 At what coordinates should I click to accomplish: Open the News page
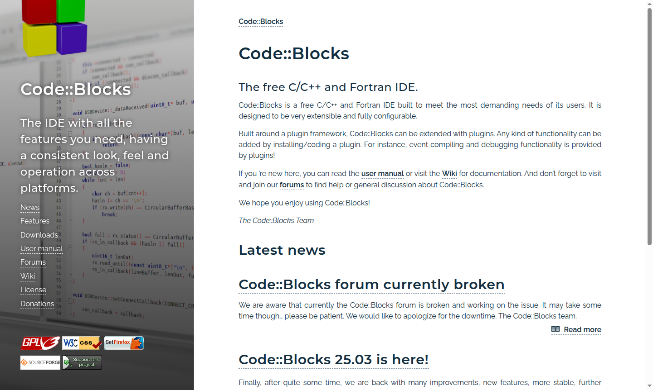[x=29, y=207]
